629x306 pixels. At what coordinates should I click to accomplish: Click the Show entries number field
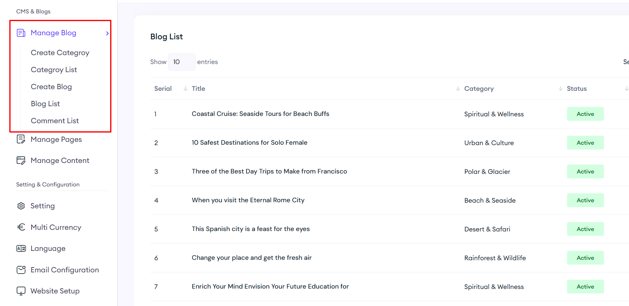[x=181, y=62]
